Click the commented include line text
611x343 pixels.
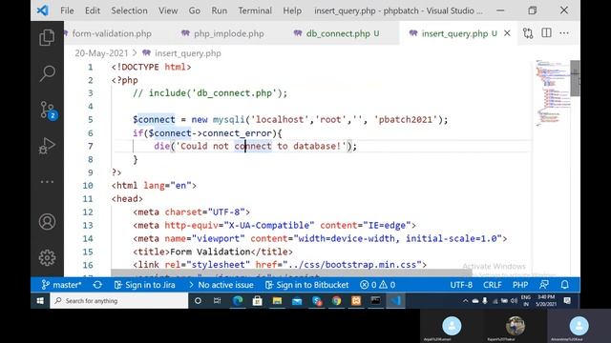click(210, 93)
